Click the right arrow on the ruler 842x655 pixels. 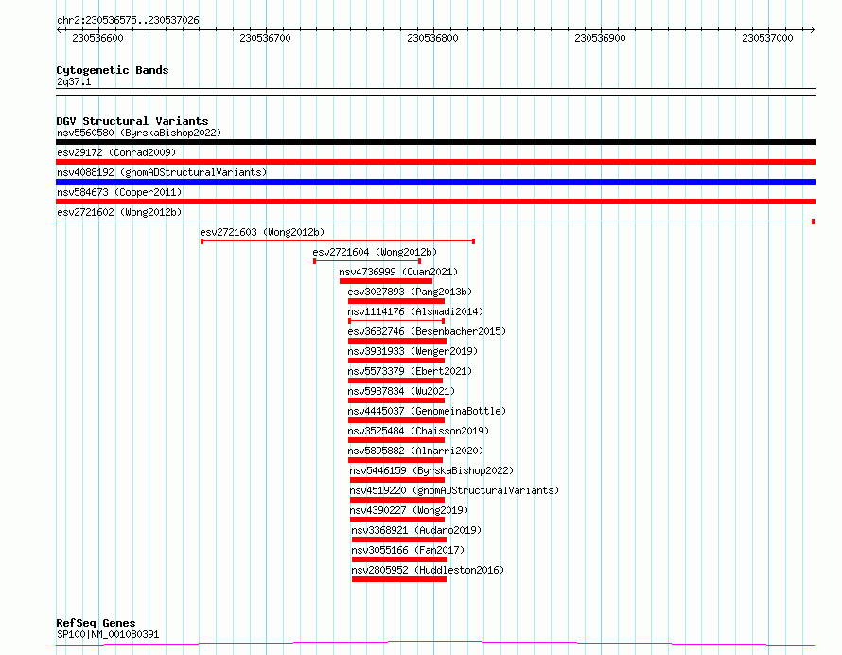pos(813,30)
